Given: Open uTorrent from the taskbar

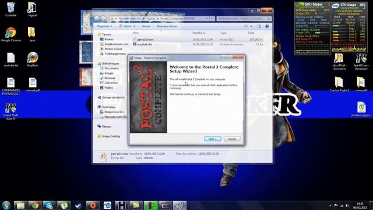Looking at the screenshot, I should 64,205.
